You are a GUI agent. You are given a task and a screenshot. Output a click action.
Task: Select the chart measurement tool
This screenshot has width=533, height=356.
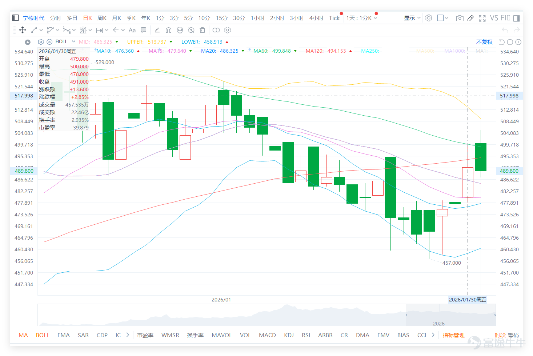83,30
